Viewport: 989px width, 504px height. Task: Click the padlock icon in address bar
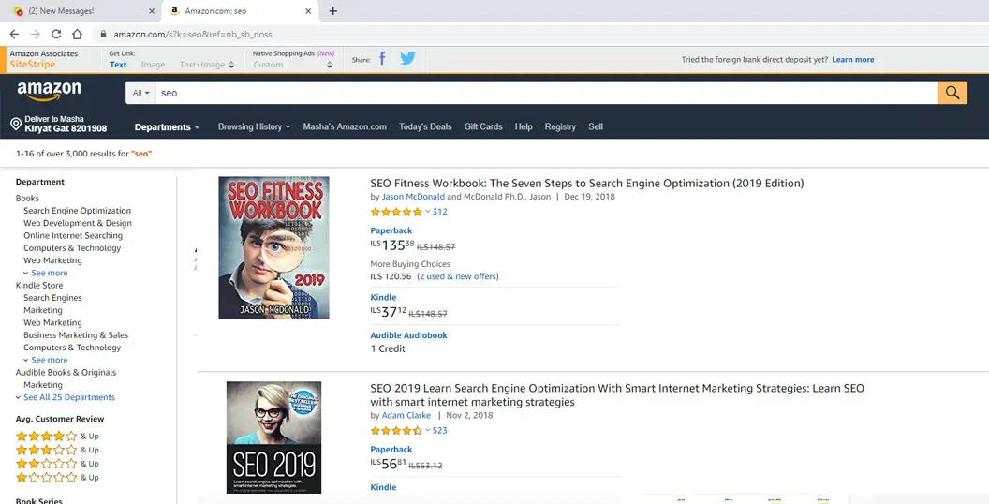coord(103,34)
